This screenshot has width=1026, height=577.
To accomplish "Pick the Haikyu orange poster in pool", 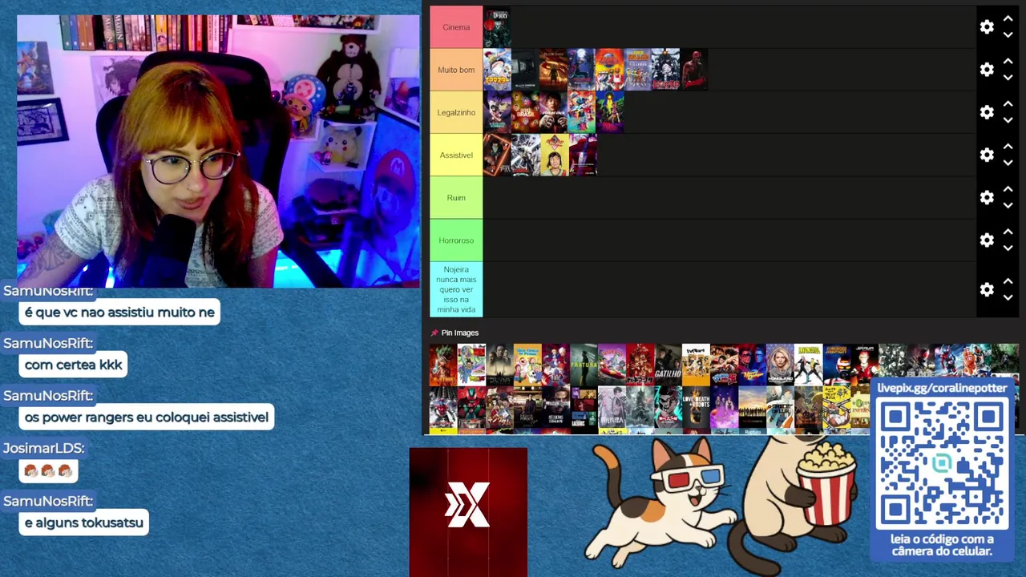I will click(696, 365).
